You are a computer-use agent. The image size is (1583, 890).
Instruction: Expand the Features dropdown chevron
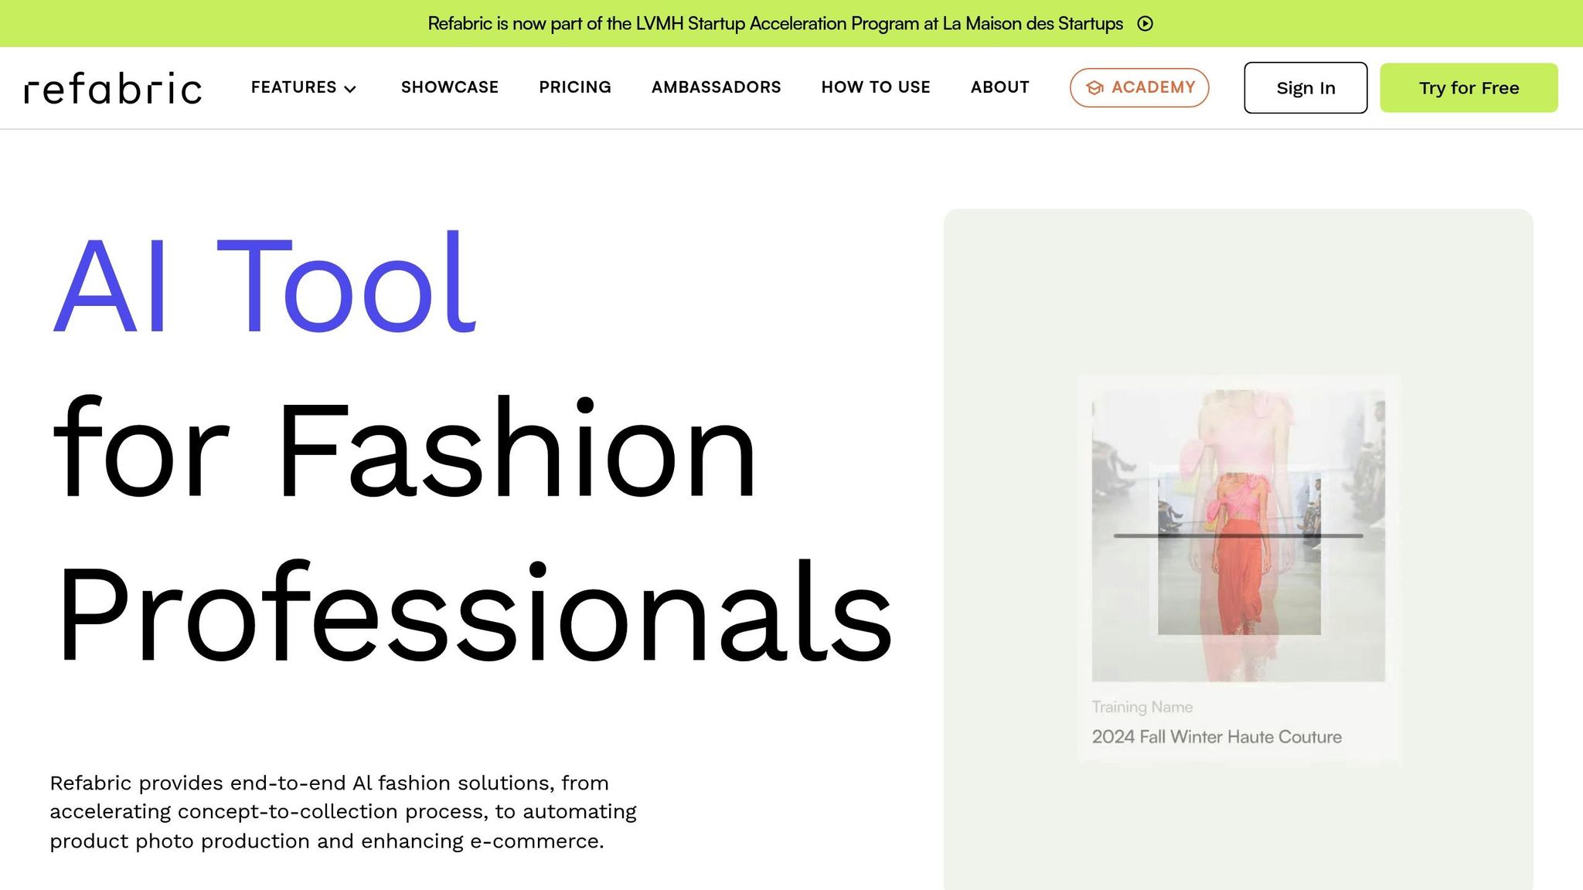[350, 89]
